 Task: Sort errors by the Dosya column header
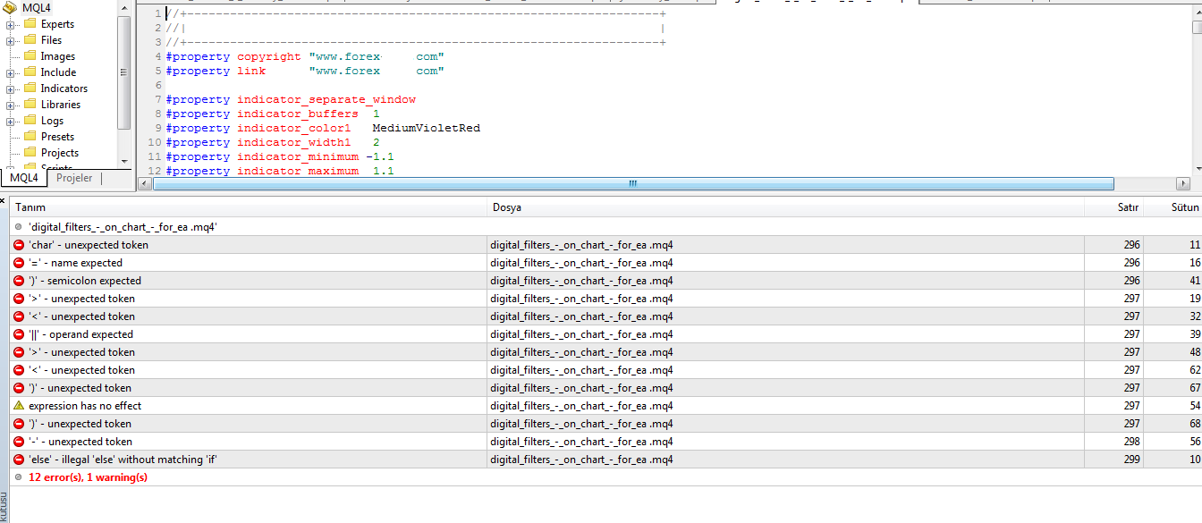(x=785, y=207)
